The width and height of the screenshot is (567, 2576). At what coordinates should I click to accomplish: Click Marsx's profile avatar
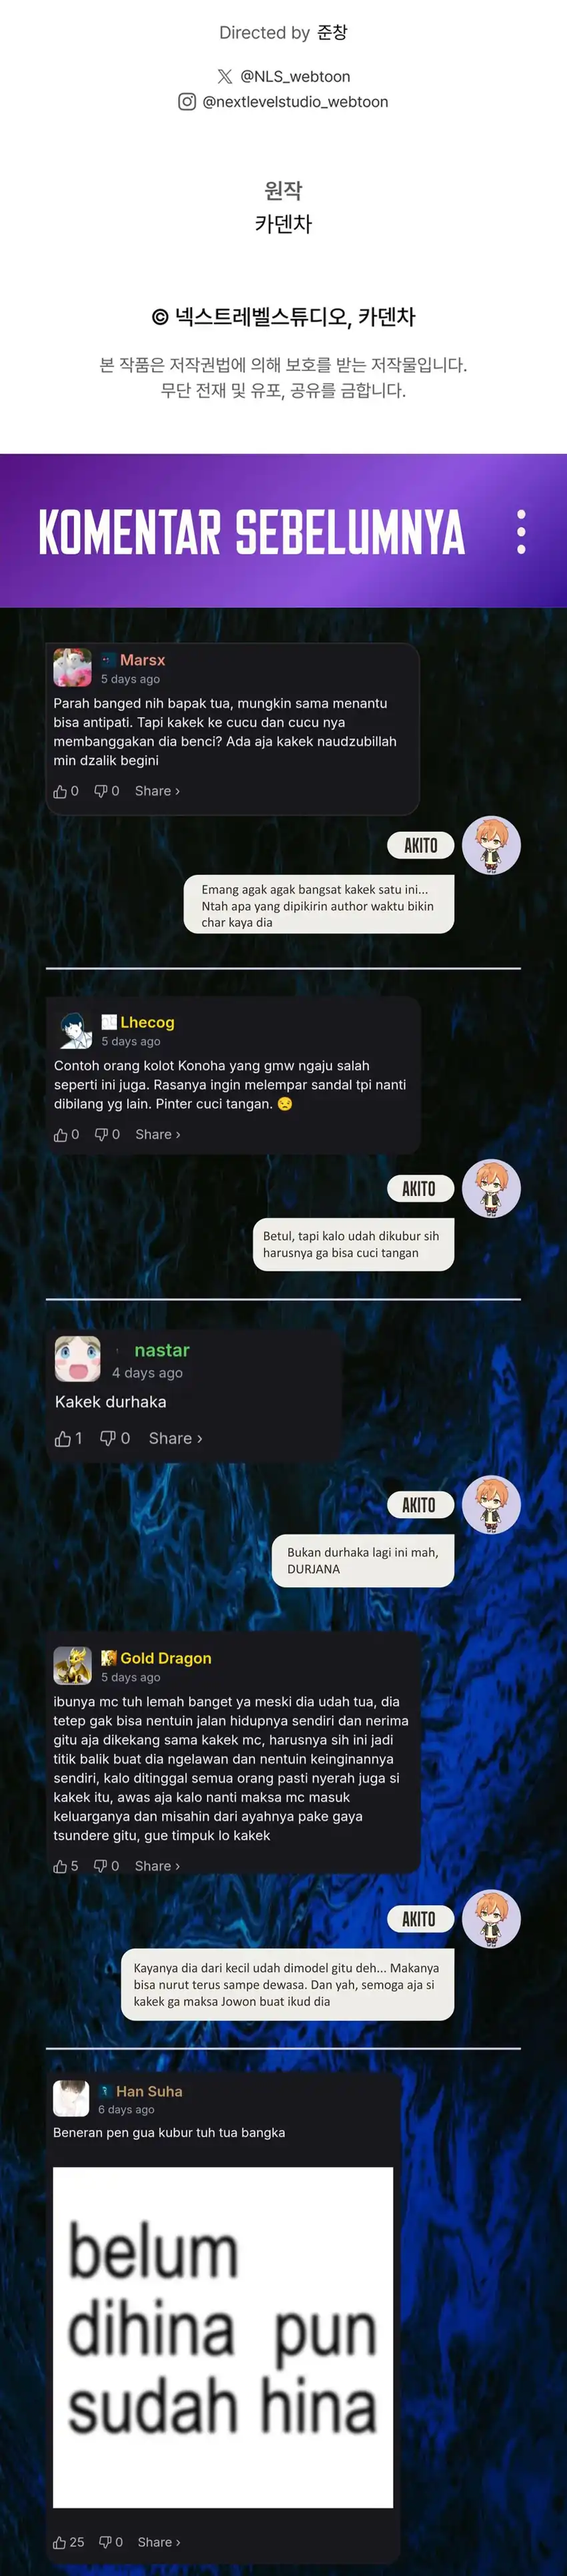pyautogui.click(x=72, y=667)
